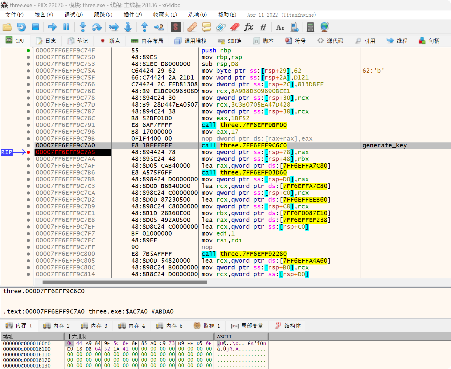Step into with the down arrow icon
Viewport: 451px width, 369px height.
[83, 27]
